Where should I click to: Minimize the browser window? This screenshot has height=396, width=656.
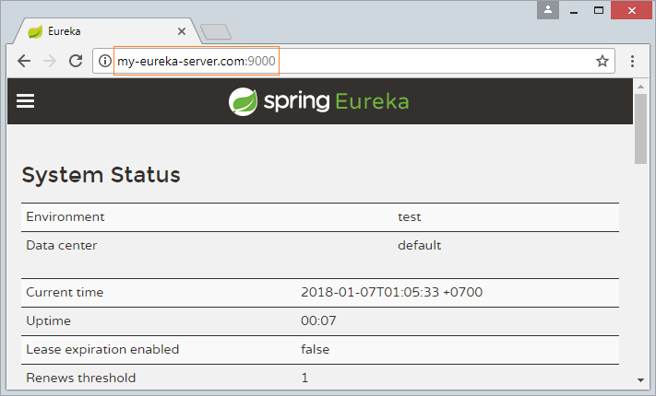[574, 10]
